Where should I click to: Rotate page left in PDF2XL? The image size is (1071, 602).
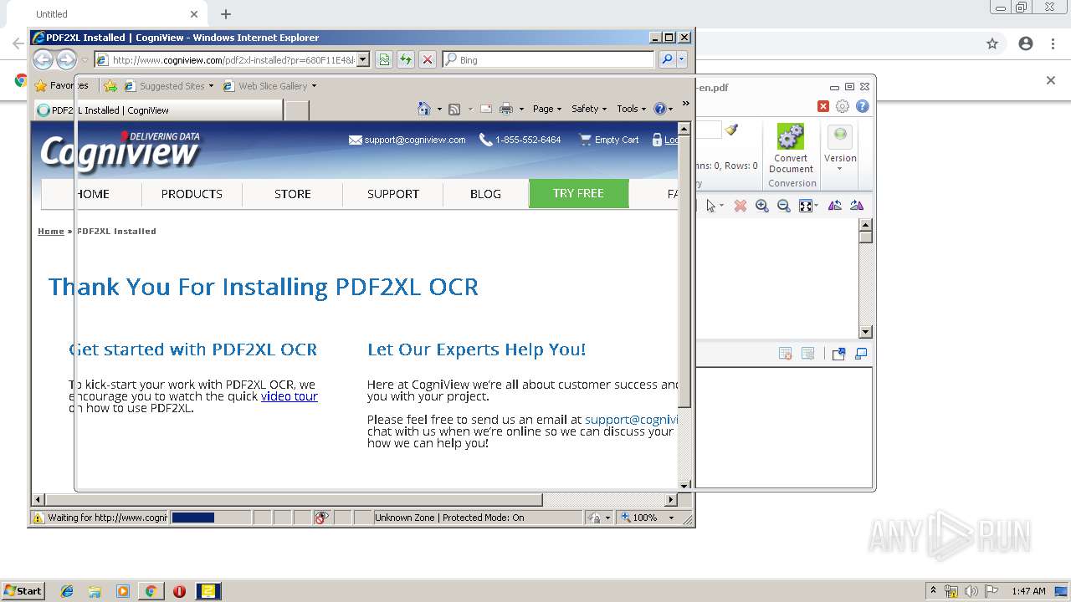(x=835, y=206)
